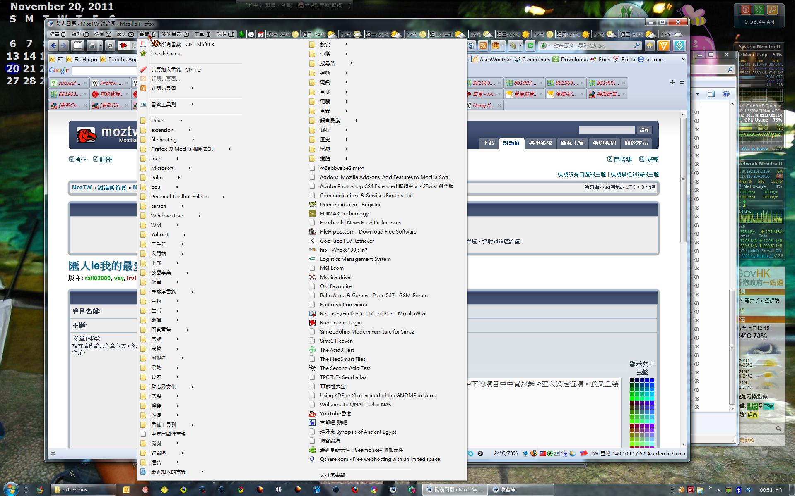Open search engine selector dropdown
The height and width of the screenshot is (496, 795).
pos(549,45)
